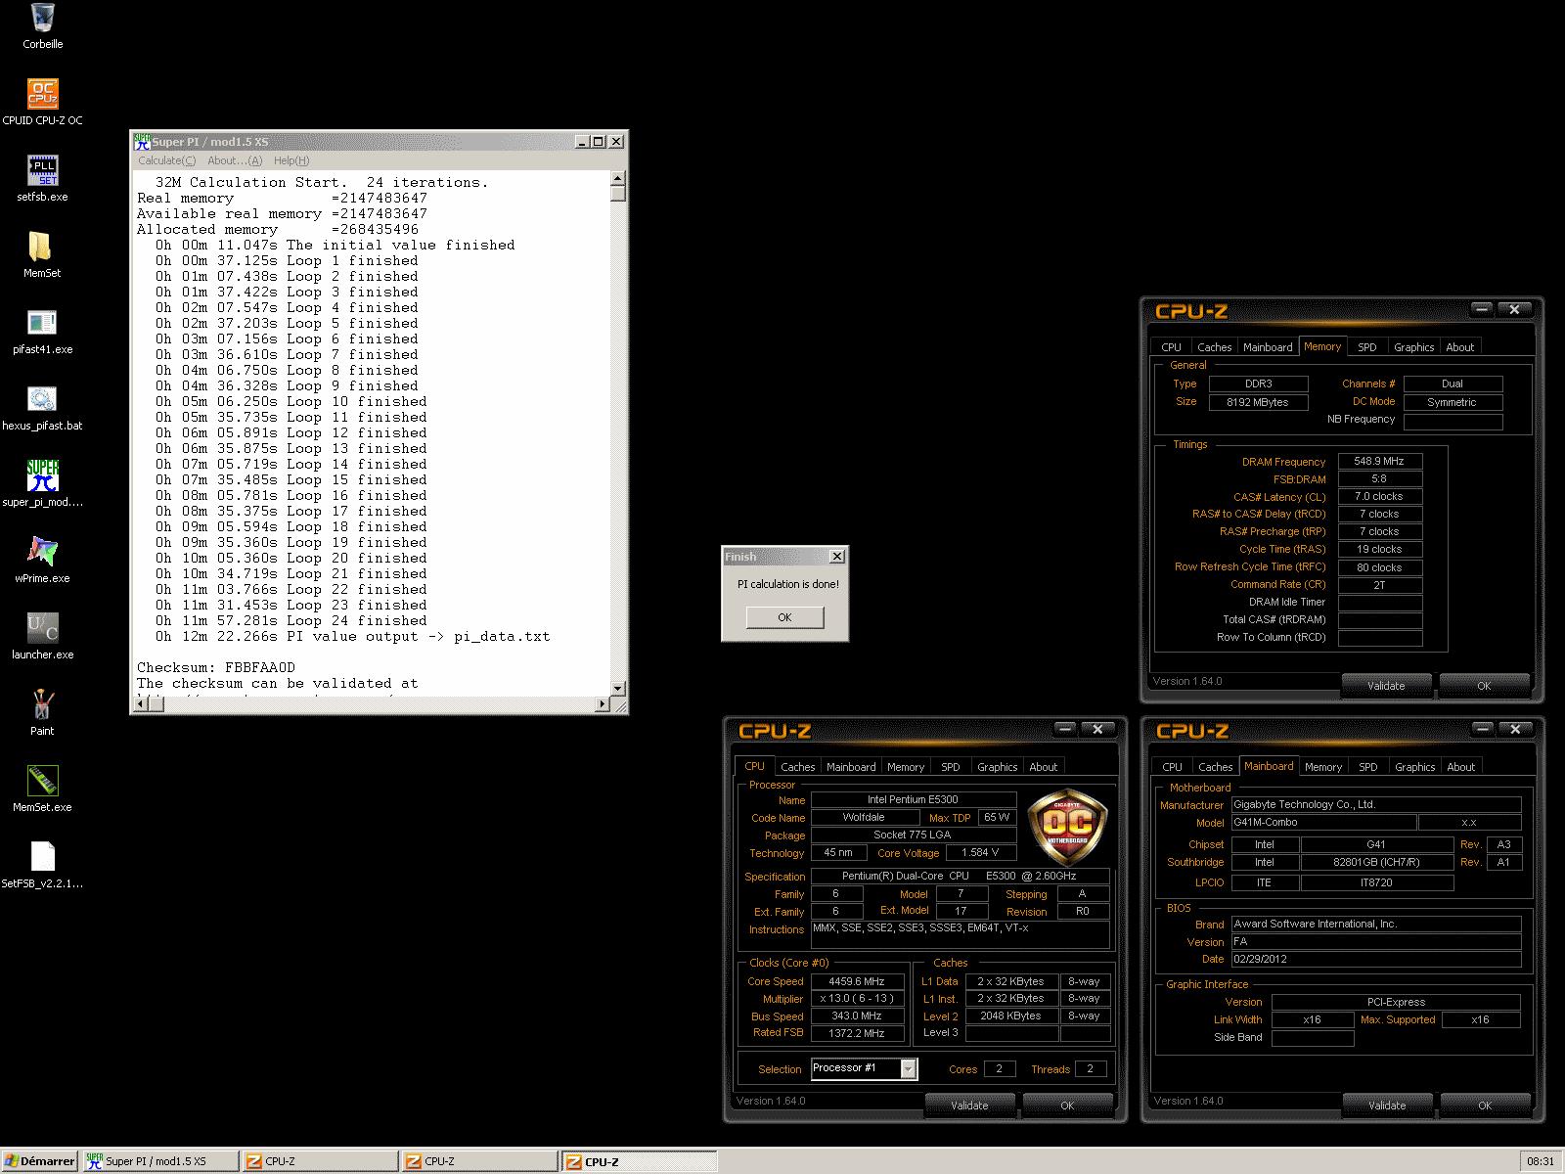Switch to About tab in CPU window
Screen dimensions: 1565x1174
[x=1043, y=767]
